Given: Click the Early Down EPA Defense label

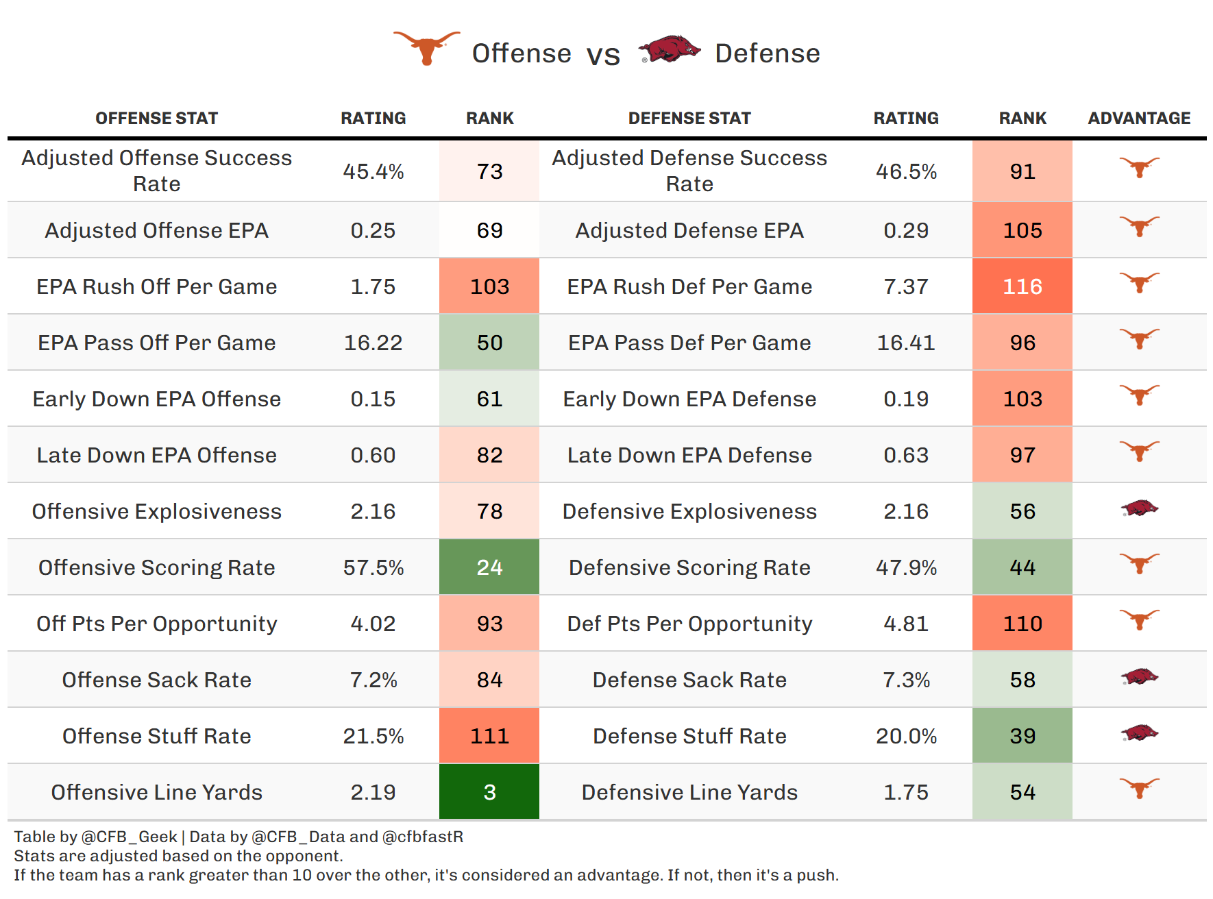Looking at the screenshot, I should click(x=689, y=399).
